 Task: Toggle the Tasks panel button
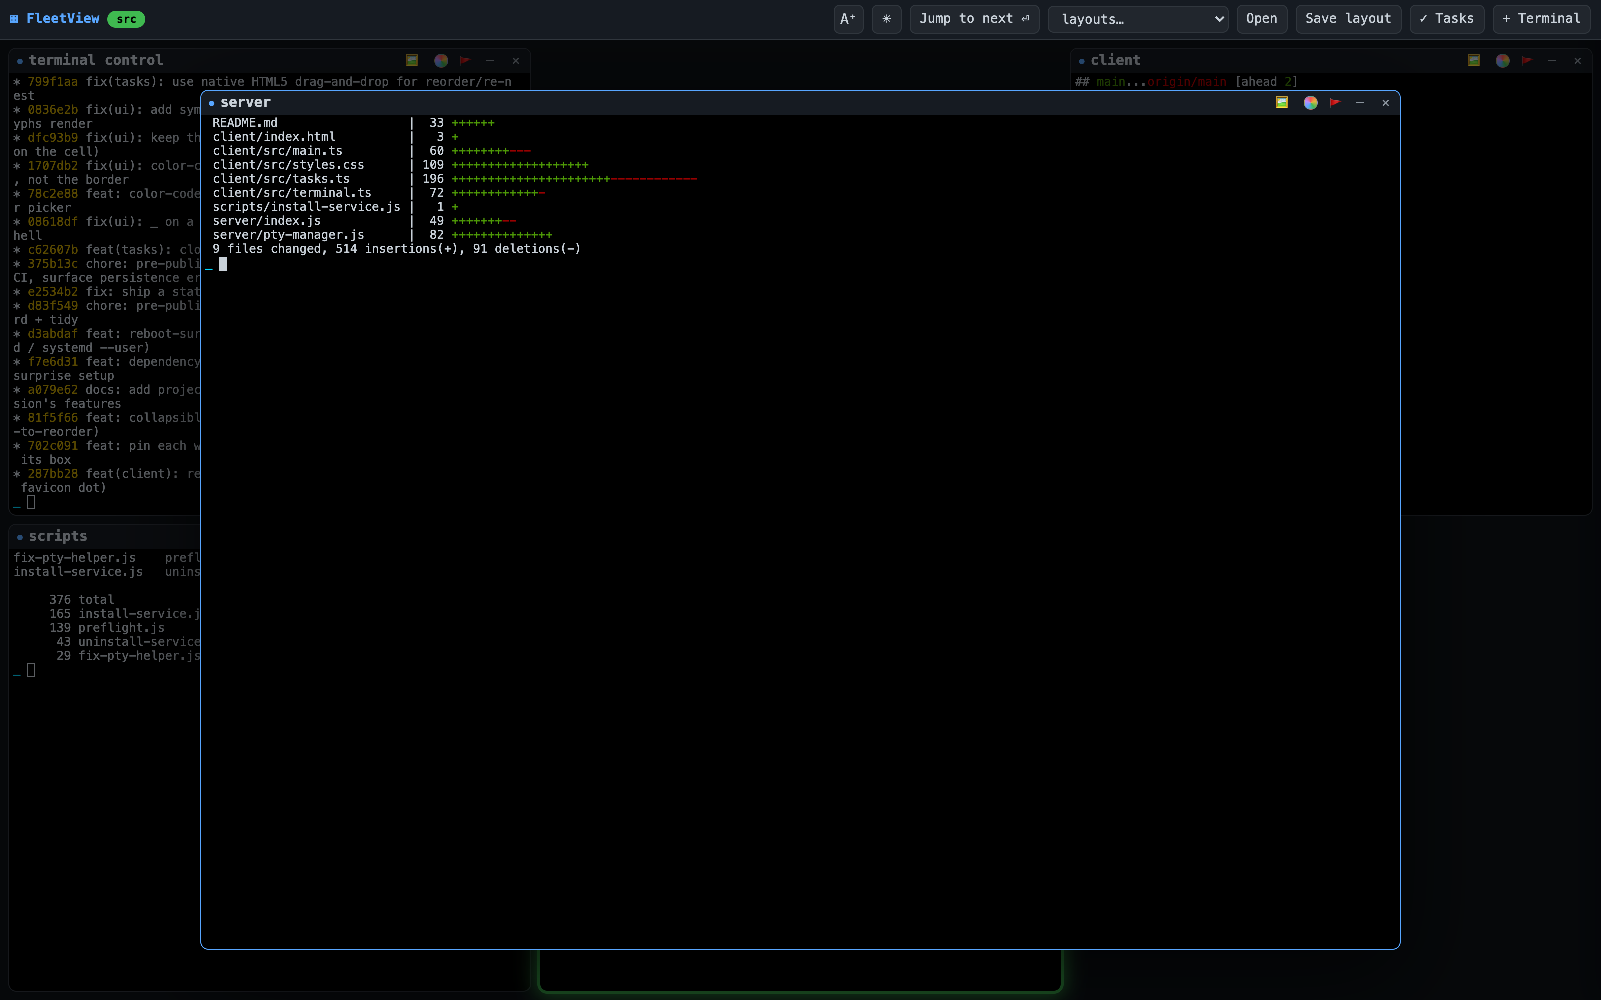pos(1447,19)
